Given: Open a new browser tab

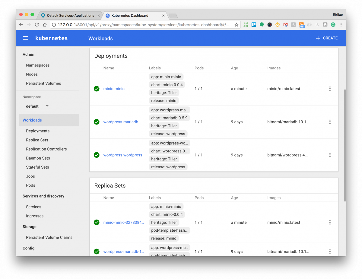Looking at the screenshot, I should [x=173, y=16].
